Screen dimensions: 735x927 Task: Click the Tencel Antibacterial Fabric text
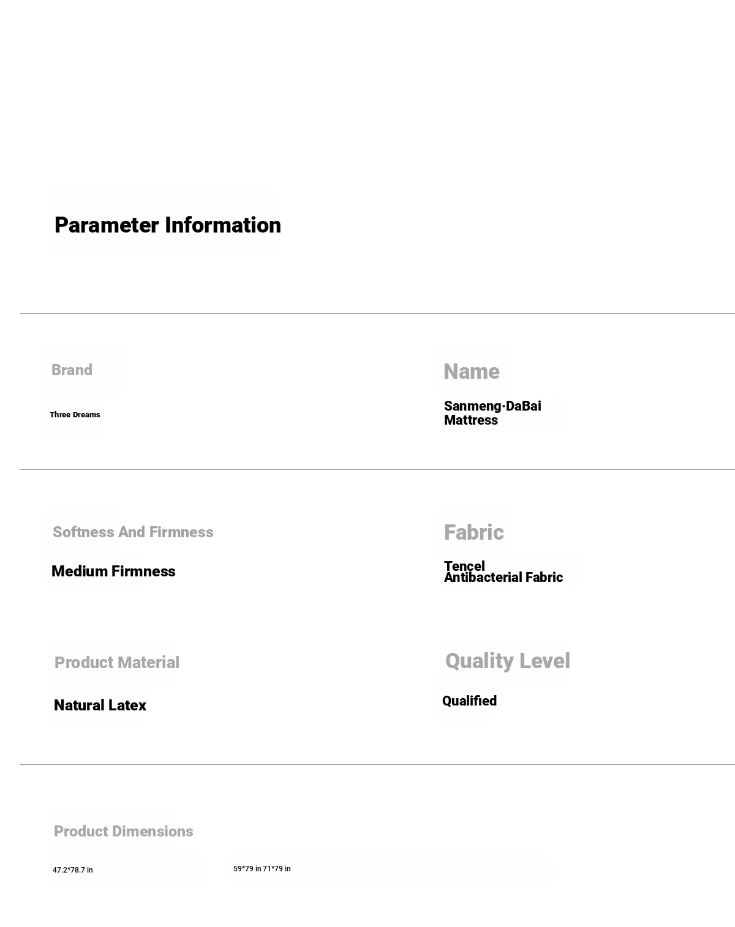point(503,571)
